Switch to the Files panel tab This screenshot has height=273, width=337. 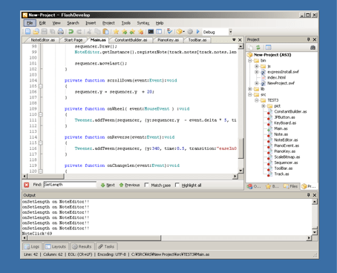click(x=291, y=186)
